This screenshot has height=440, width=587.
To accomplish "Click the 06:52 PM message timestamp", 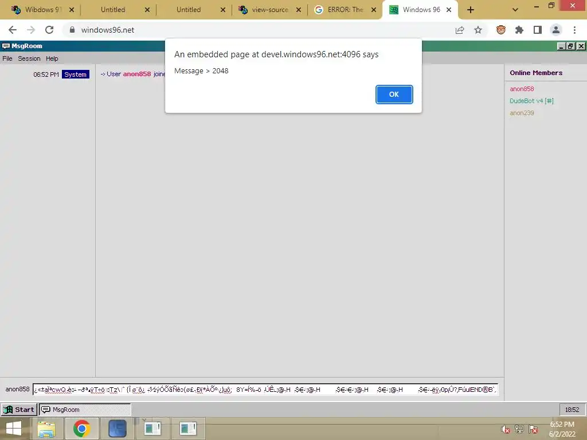I will click(x=46, y=74).
